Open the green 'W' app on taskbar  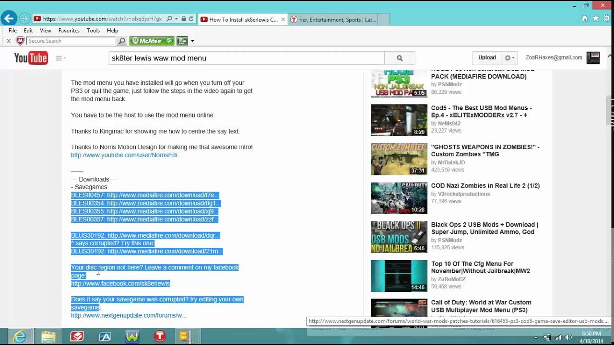(x=132, y=337)
